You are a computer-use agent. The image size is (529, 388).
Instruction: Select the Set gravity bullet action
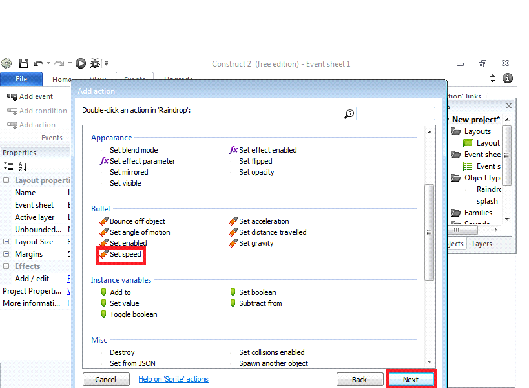tap(251, 243)
